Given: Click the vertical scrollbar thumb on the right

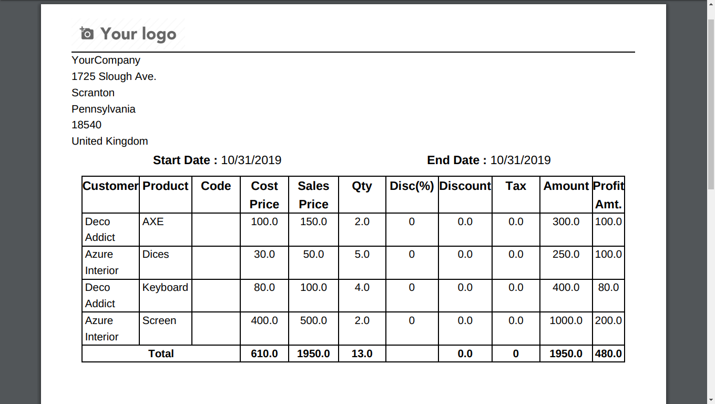Looking at the screenshot, I should [x=711, y=104].
